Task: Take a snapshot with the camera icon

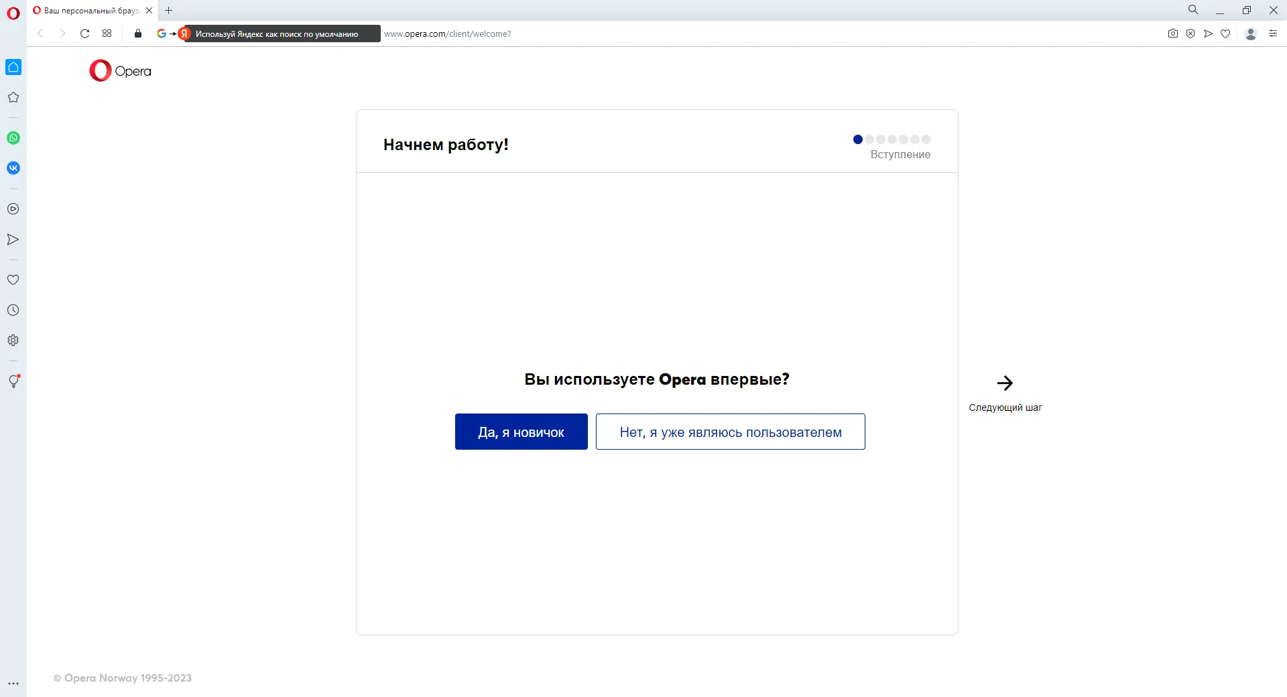Action: [1172, 34]
